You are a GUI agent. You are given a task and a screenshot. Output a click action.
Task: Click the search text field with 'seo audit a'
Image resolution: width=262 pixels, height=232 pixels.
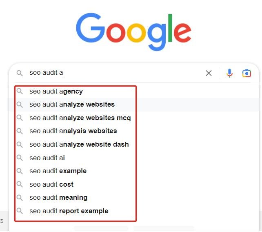[115, 73]
